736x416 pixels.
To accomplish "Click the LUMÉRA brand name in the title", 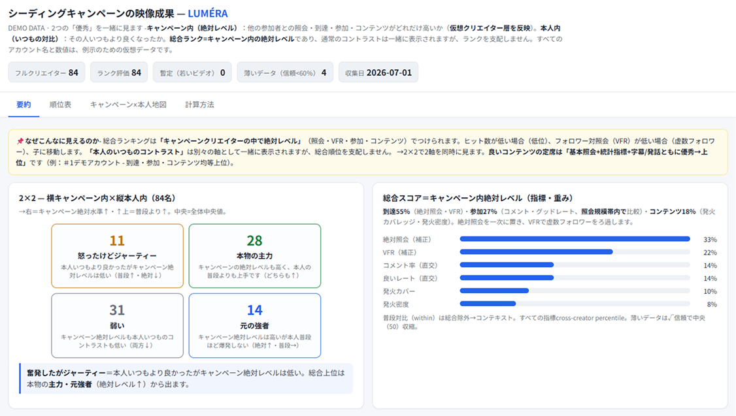I will pos(208,13).
